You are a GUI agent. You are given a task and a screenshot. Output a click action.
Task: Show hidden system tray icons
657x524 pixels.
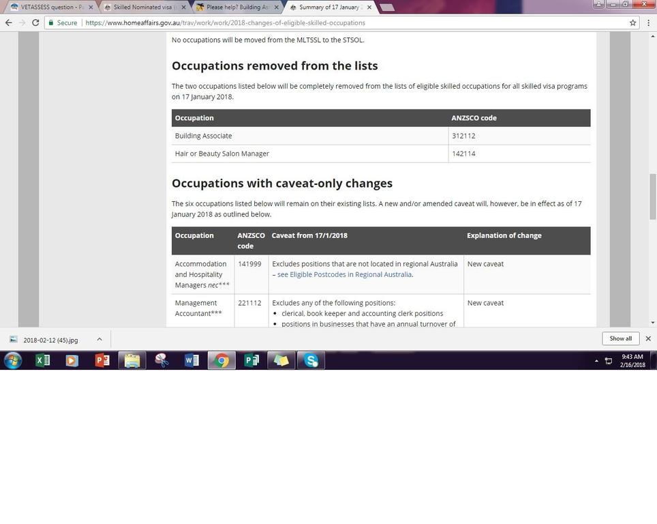coord(596,361)
